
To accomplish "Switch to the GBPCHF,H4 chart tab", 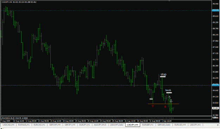I will point(55,125).
